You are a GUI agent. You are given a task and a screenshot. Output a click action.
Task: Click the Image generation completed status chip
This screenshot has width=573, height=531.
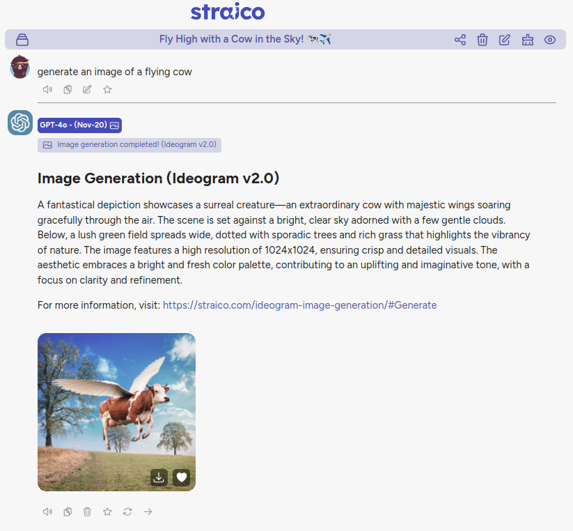[x=129, y=145]
